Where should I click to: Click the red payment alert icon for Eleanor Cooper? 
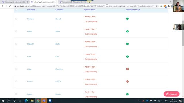(127, 82)
